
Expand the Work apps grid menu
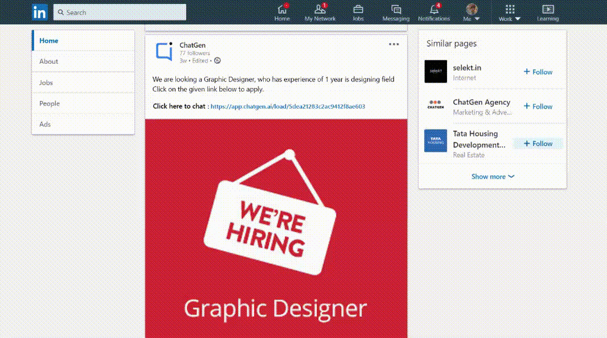click(510, 13)
